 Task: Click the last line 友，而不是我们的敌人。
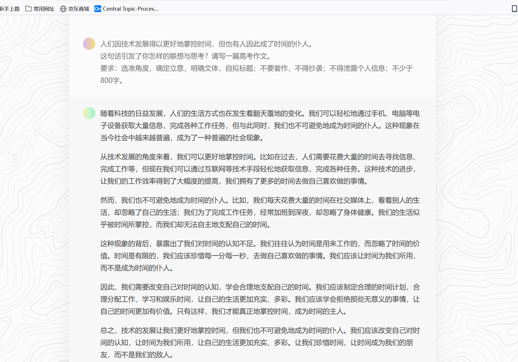coord(137,355)
